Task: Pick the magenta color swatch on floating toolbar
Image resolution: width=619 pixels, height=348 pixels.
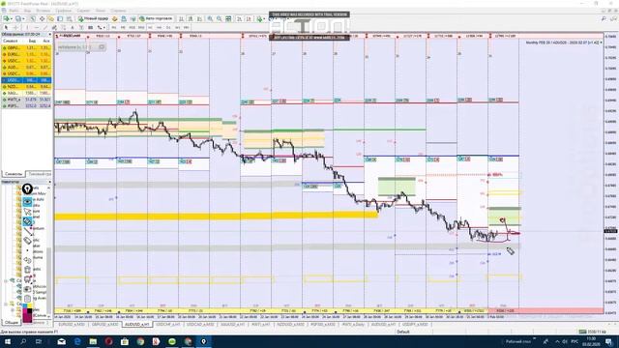Action: tap(25, 310)
